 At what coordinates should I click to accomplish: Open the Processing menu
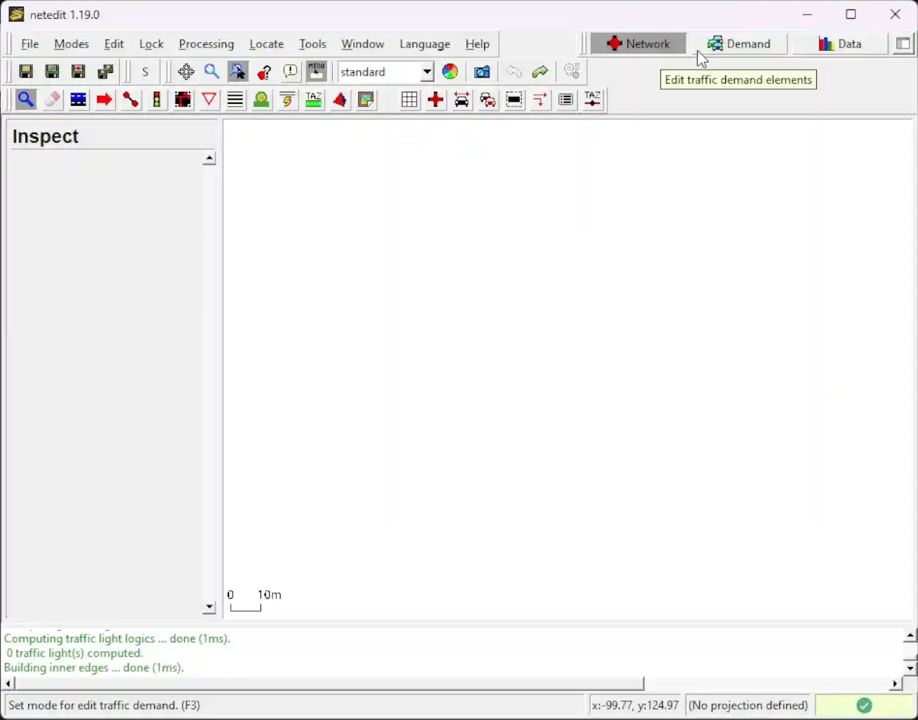(206, 44)
